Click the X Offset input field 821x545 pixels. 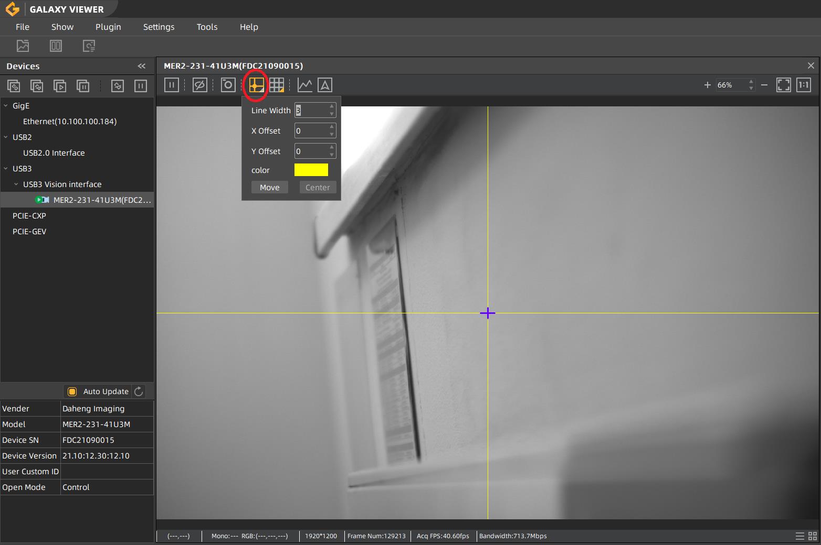coord(311,131)
